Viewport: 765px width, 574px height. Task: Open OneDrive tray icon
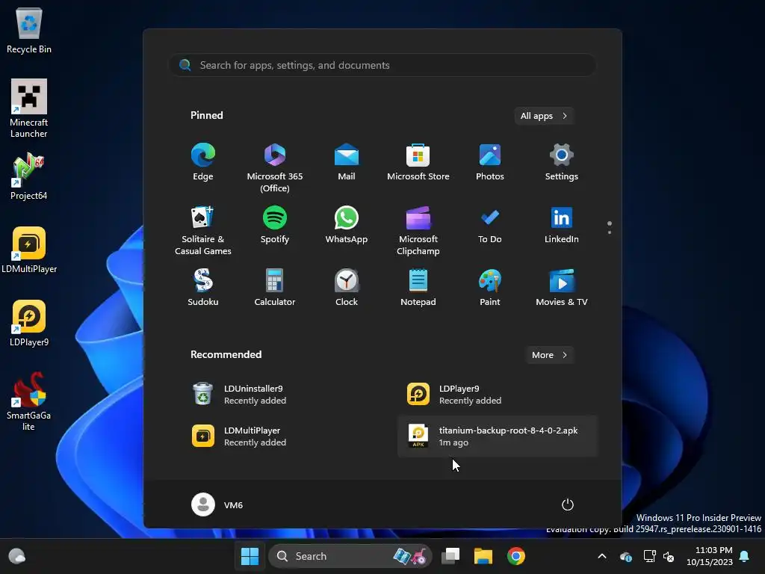coord(626,556)
